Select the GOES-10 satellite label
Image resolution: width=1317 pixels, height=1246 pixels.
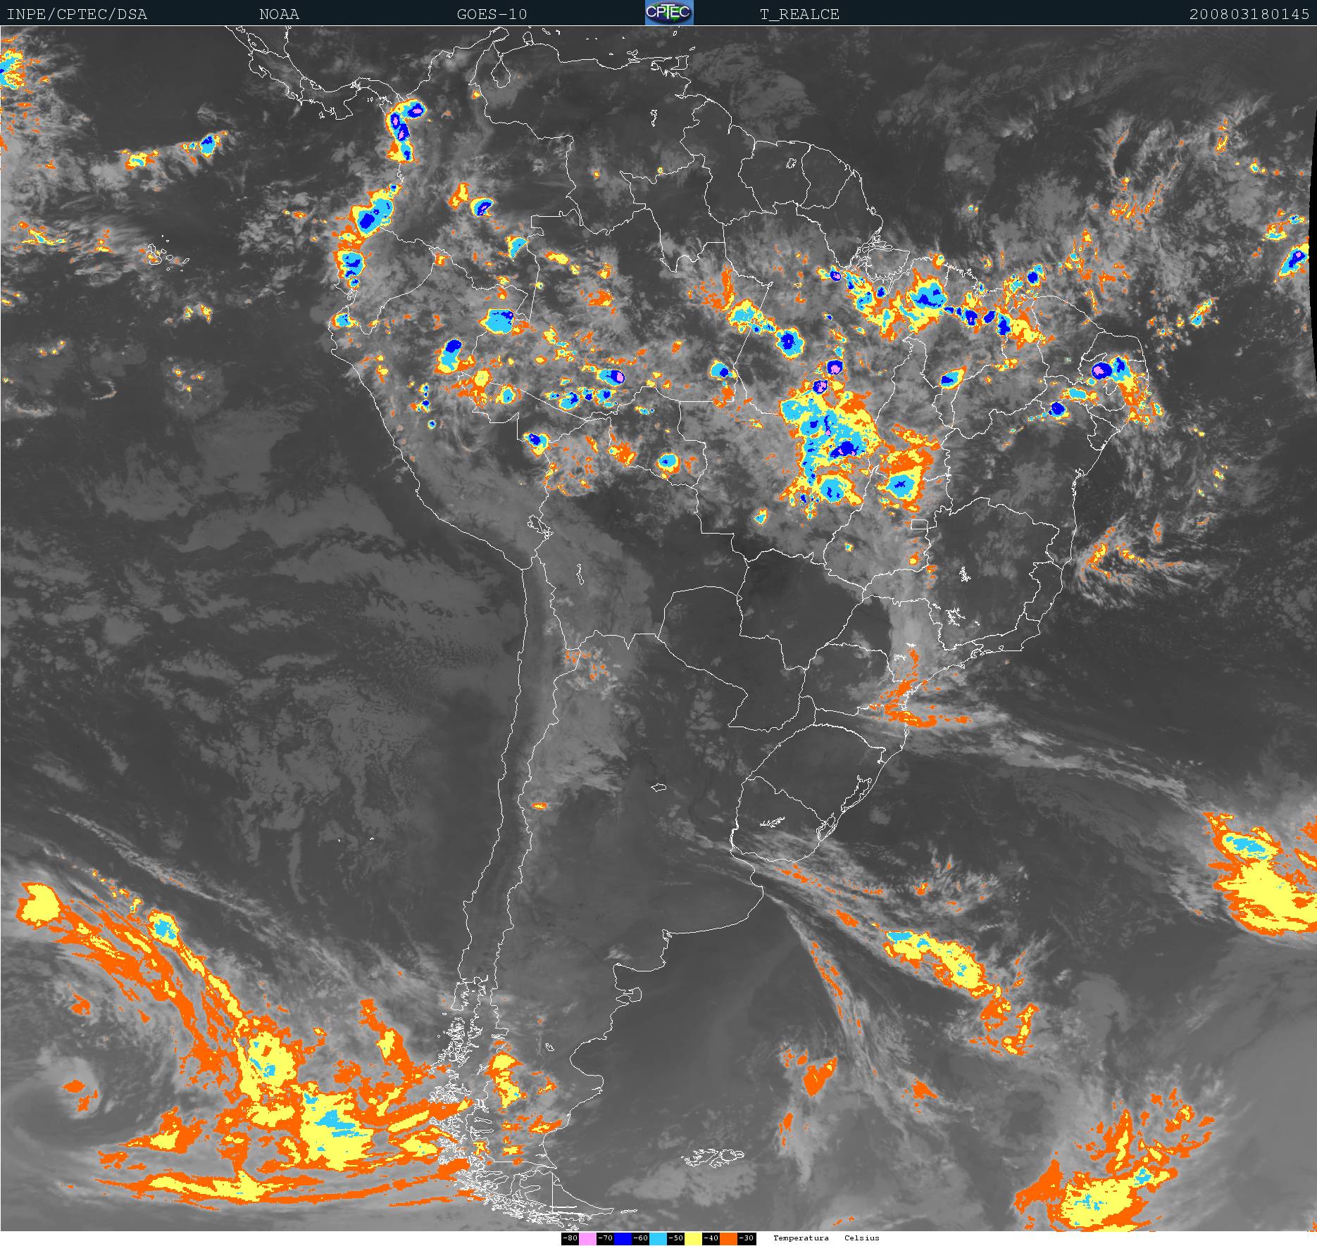492,14
